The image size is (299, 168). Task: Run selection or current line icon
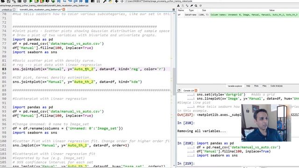pyautogui.click(x=48, y=1)
